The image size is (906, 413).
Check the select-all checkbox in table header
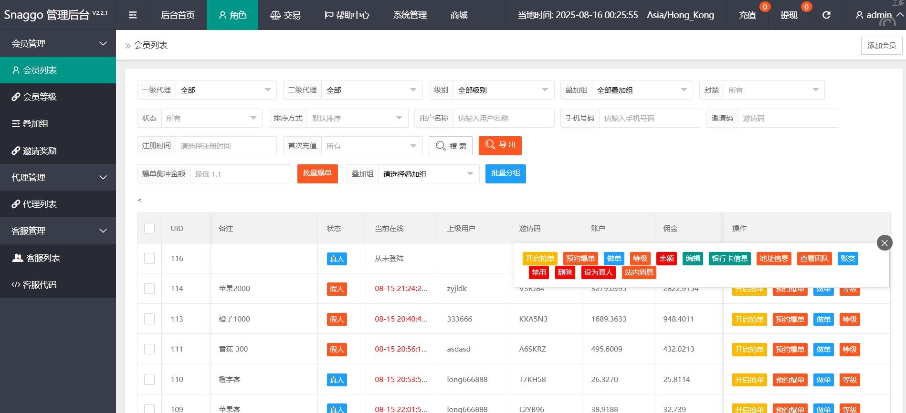[x=149, y=228]
